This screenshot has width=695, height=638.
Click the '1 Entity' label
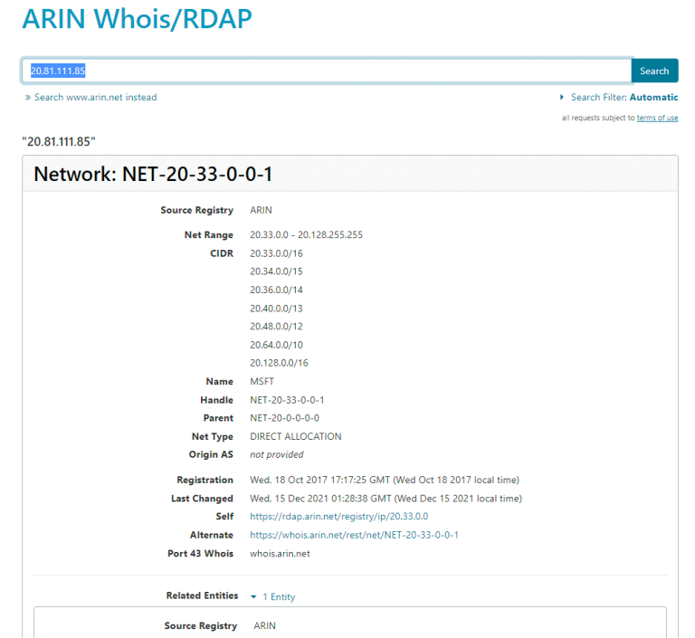tap(279, 597)
